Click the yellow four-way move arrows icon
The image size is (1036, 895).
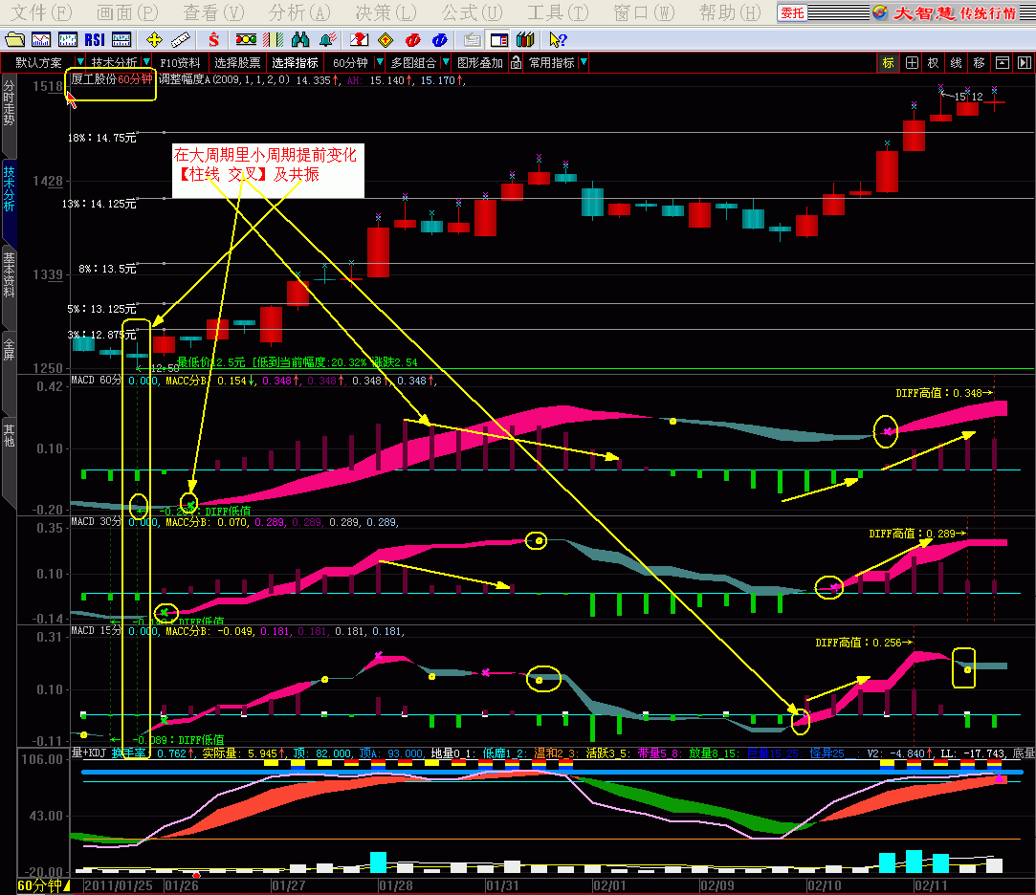(x=154, y=39)
